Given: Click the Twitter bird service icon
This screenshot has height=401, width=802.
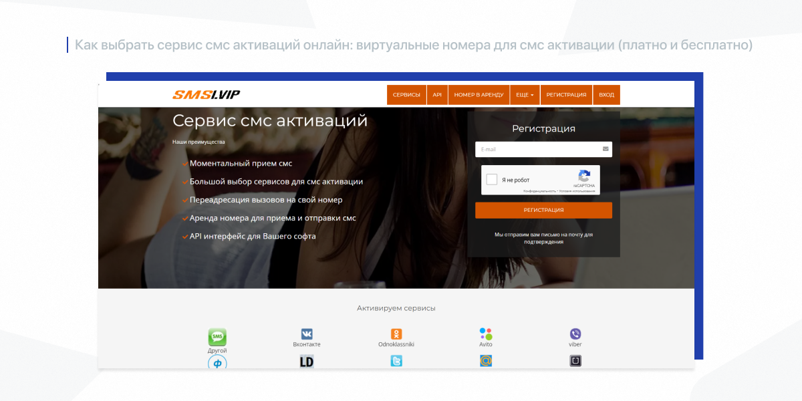Looking at the screenshot, I should pyautogui.click(x=396, y=361).
